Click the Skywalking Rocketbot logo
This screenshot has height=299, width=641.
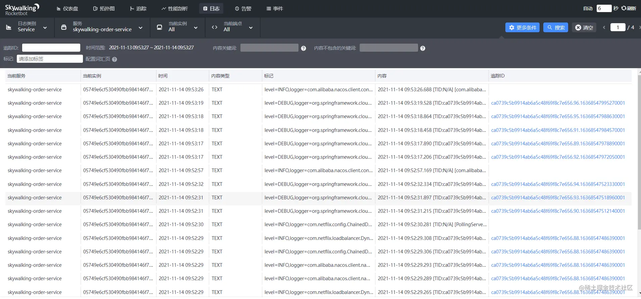pyautogui.click(x=22, y=9)
